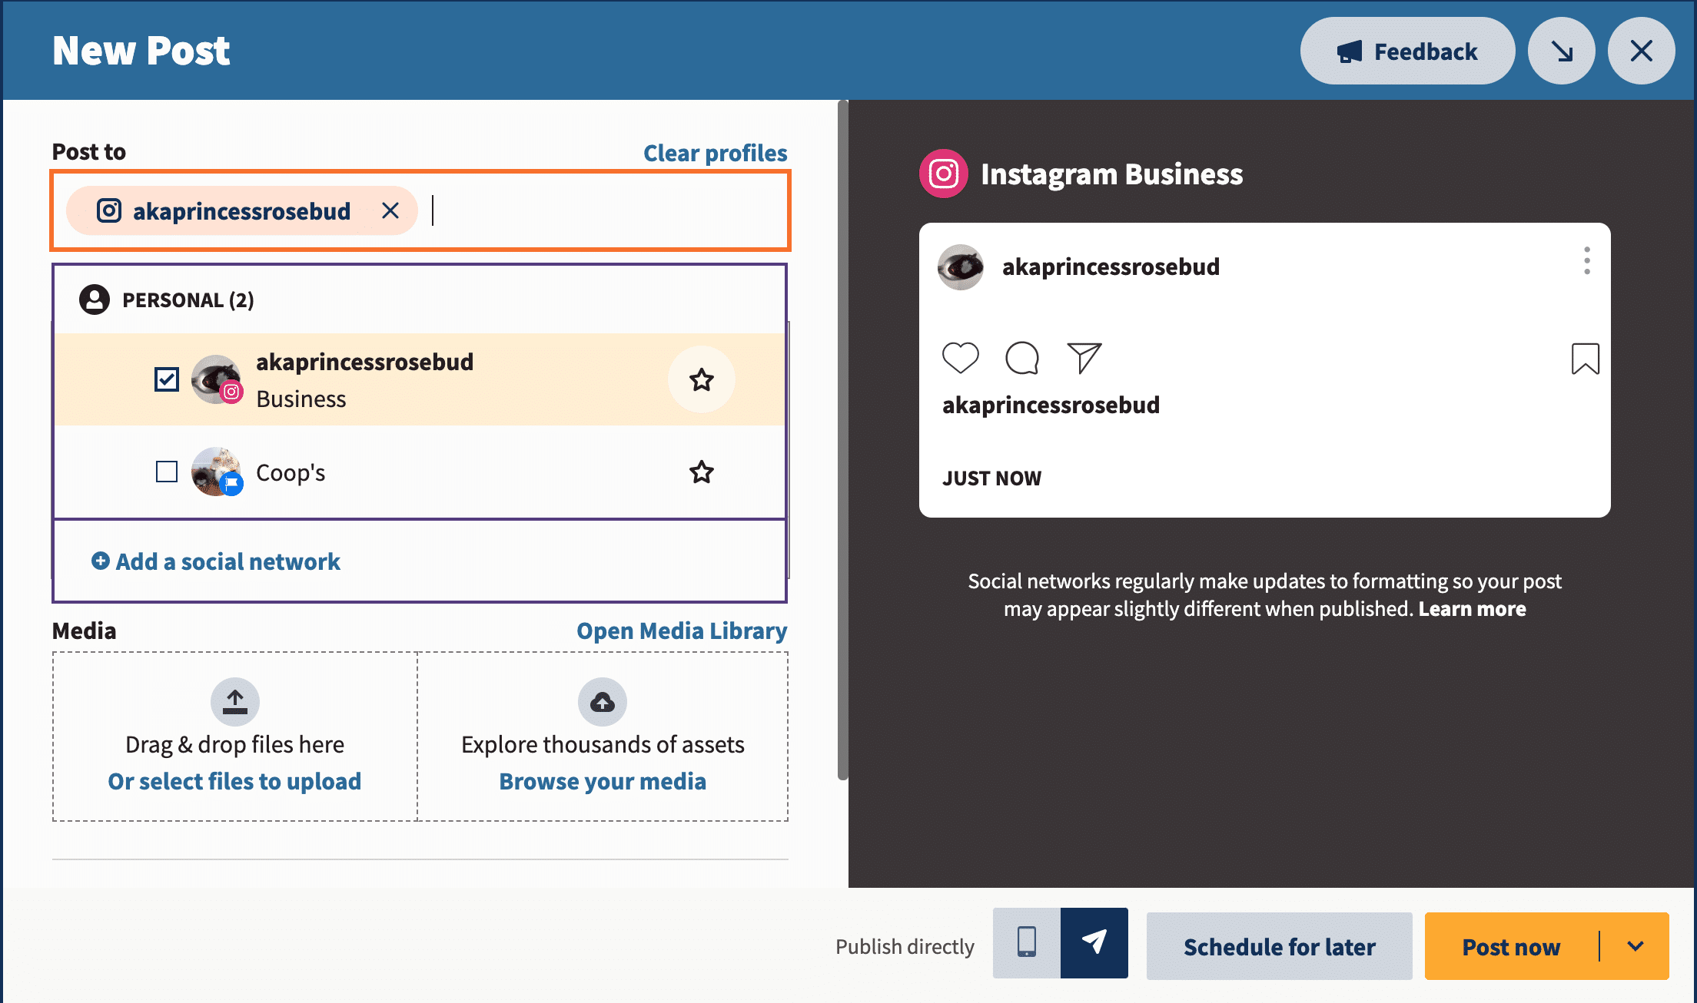Favorite Coop's profile with the star icon
Image resolution: width=1697 pixels, height=1003 pixels.
701,472
